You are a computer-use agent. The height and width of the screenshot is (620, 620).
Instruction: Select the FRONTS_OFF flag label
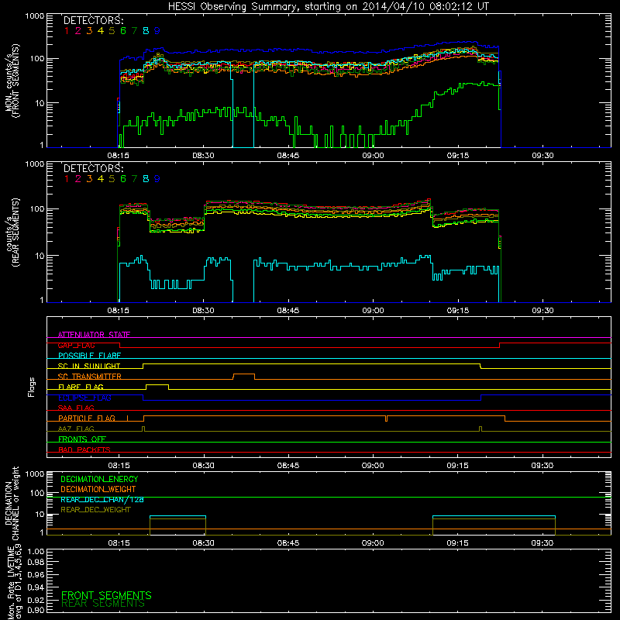(82, 439)
